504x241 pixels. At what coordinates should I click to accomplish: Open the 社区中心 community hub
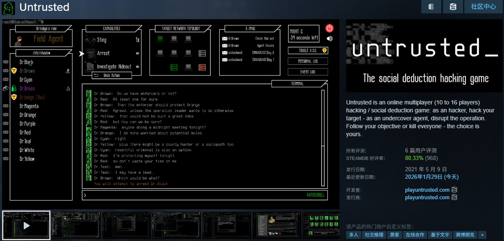coord(484,7)
